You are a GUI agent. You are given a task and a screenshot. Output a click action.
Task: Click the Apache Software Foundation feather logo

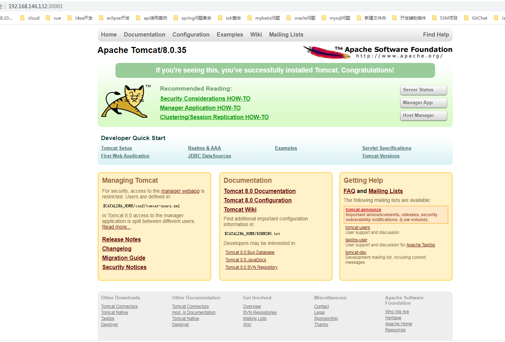pyautogui.click(x=378, y=52)
